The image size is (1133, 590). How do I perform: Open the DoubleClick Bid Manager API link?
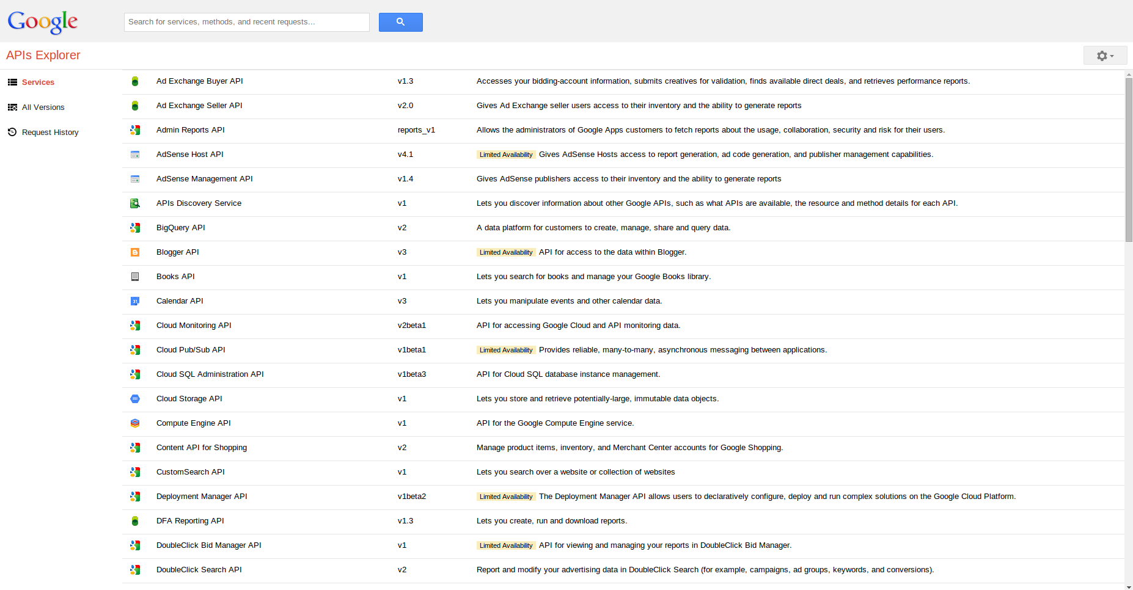(209, 545)
